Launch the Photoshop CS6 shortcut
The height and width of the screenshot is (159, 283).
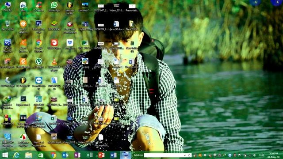tap(38, 27)
